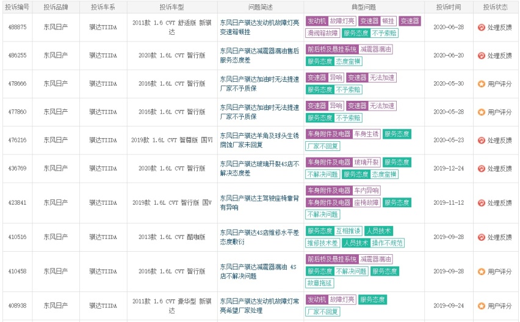Open the complaint about 主驾驶座椅靠背有异响
Image resolution: width=520 pixels, height=322 pixels.
coord(259,203)
